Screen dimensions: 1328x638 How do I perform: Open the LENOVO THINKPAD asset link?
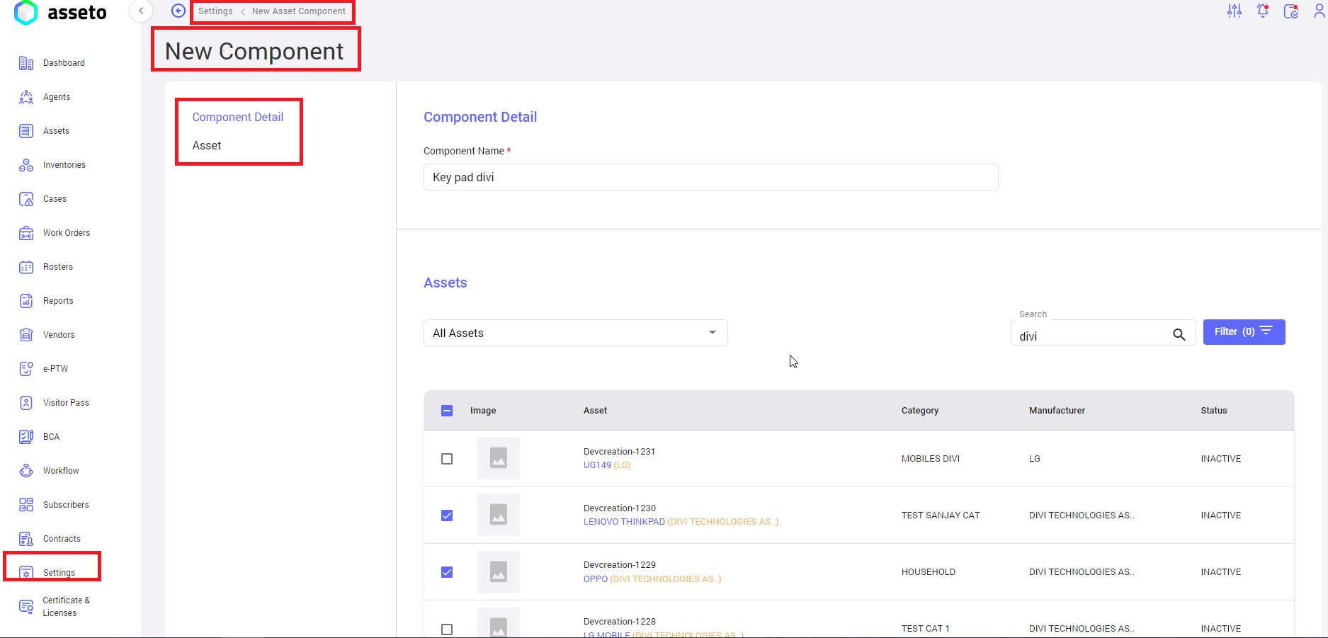624,522
